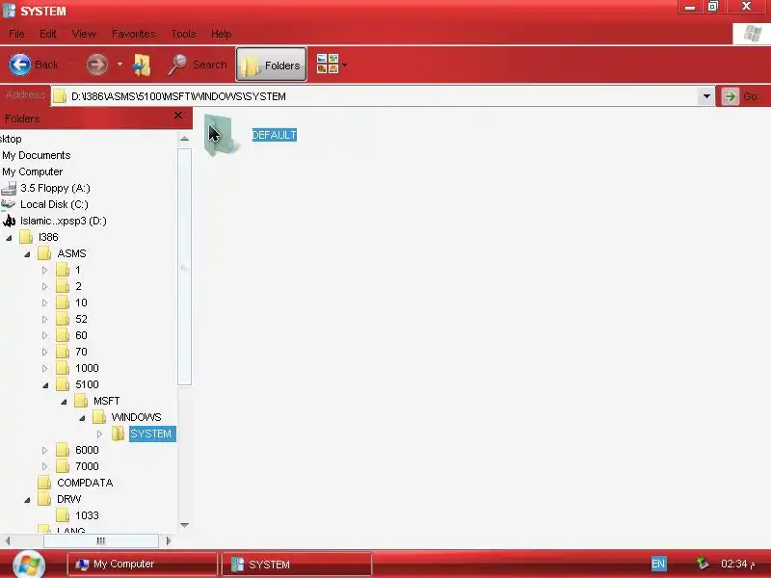Click the DEFAULT folder name label
771x578 pixels.
click(275, 135)
